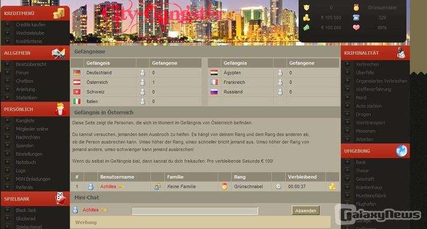
Task: Open the Bank link under Umgebung
Action: pos(361,162)
